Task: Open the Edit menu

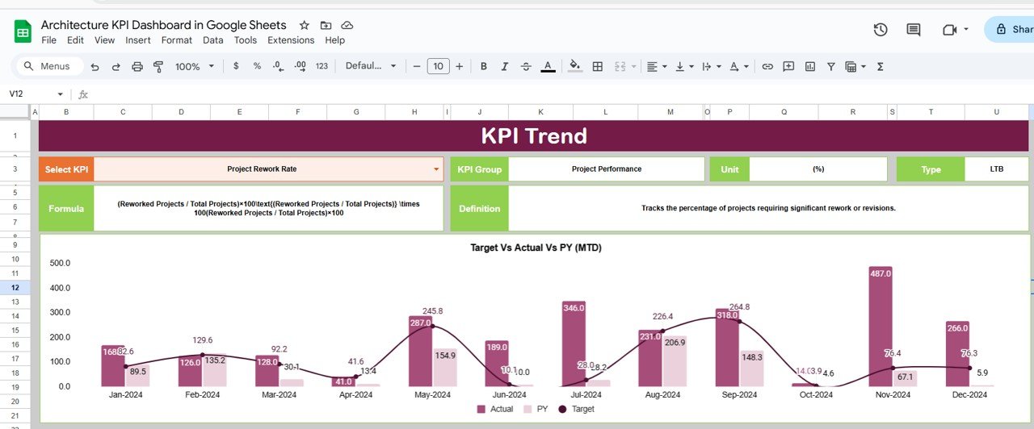Action: pos(75,40)
